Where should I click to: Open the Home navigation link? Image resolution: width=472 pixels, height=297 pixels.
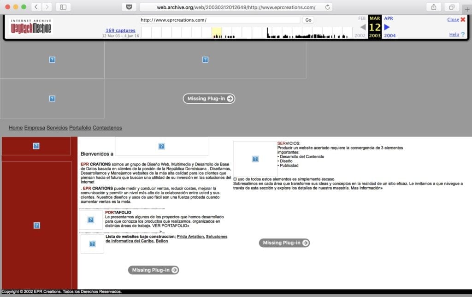click(16, 128)
